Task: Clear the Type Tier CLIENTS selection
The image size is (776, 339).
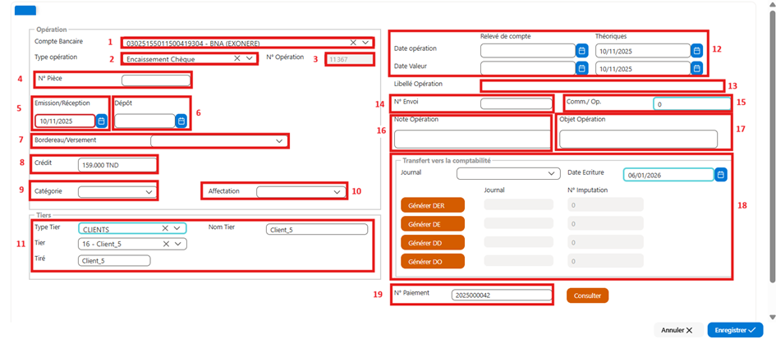Action: click(x=165, y=228)
